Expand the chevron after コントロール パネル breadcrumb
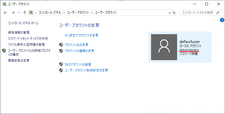 64,13
